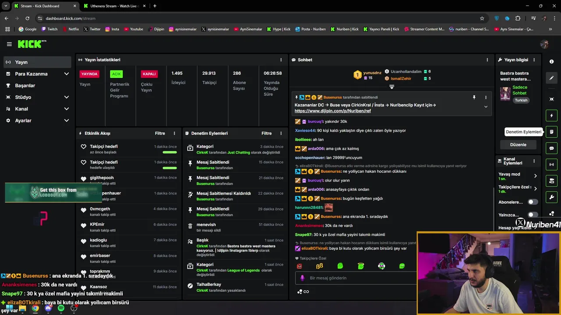The height and width of the screenshot is (315, 561).
Task: Open Discord from the taskbar
Action: tap(48, 308)
